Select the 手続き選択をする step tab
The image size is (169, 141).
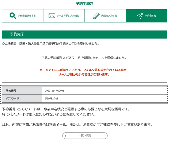23,16
